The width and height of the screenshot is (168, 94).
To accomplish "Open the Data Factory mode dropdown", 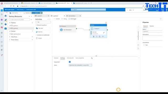I will (x=15, y=13).
